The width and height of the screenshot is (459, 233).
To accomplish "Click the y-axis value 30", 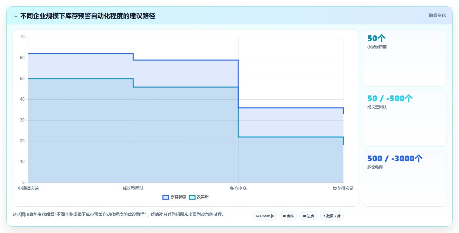I will point(22,120).
